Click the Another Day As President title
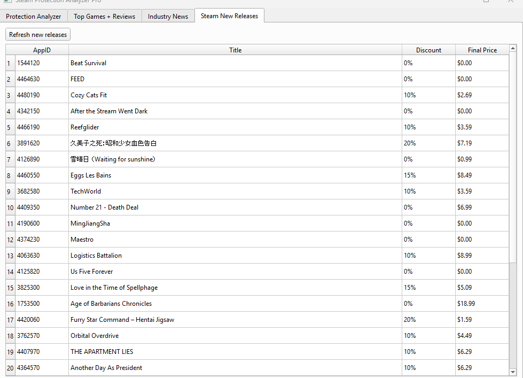 (x=106, y=368)
